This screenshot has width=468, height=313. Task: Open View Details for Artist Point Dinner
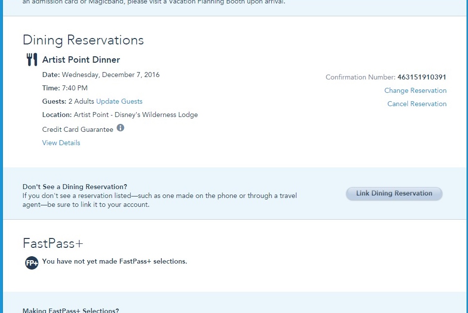click(x=61, y=143)
